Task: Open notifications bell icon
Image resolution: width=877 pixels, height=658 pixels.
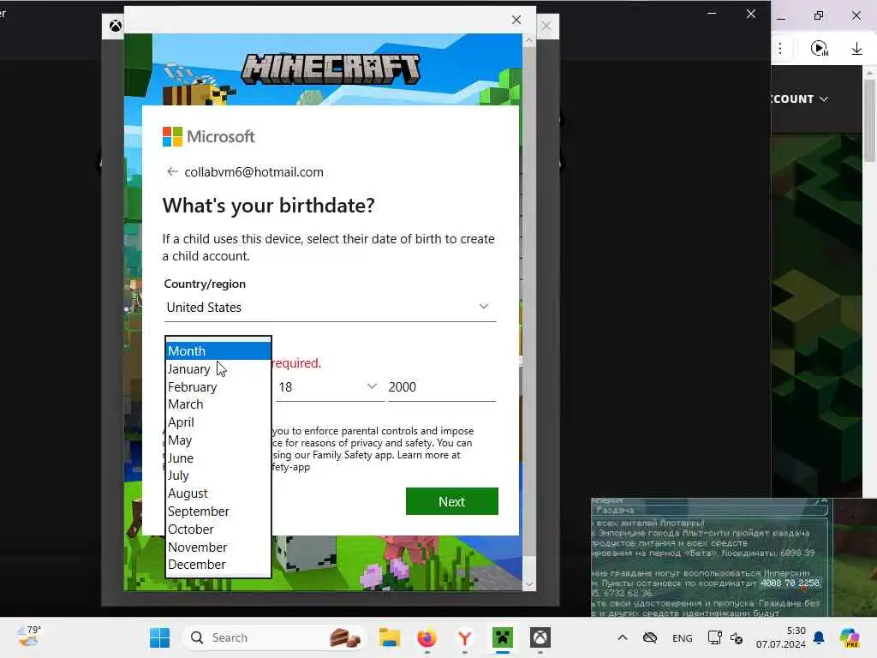Action: pyautogui.click(x=819, y=637)
